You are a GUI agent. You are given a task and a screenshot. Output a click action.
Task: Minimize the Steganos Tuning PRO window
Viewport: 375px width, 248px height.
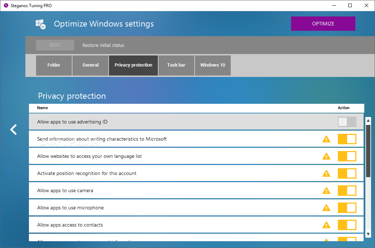[334, 5]
